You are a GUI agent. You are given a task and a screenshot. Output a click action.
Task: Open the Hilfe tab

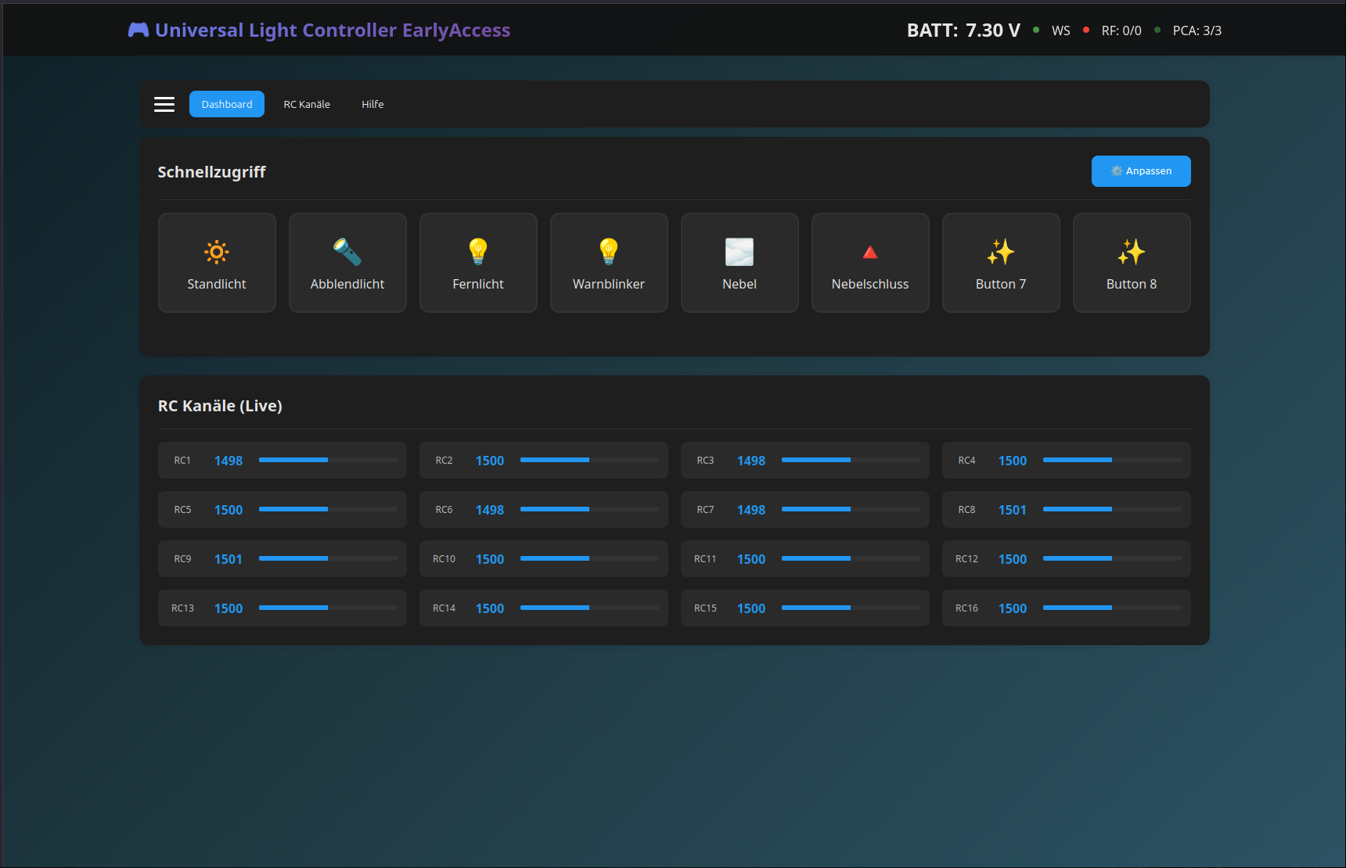[372, 104]
